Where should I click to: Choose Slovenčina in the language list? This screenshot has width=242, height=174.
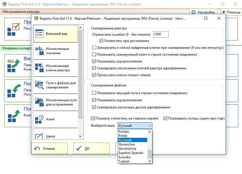(133, 144)
